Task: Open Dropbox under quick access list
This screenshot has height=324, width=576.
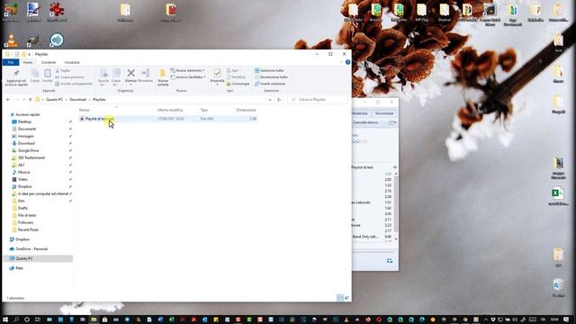Action: tap(24, 186)
